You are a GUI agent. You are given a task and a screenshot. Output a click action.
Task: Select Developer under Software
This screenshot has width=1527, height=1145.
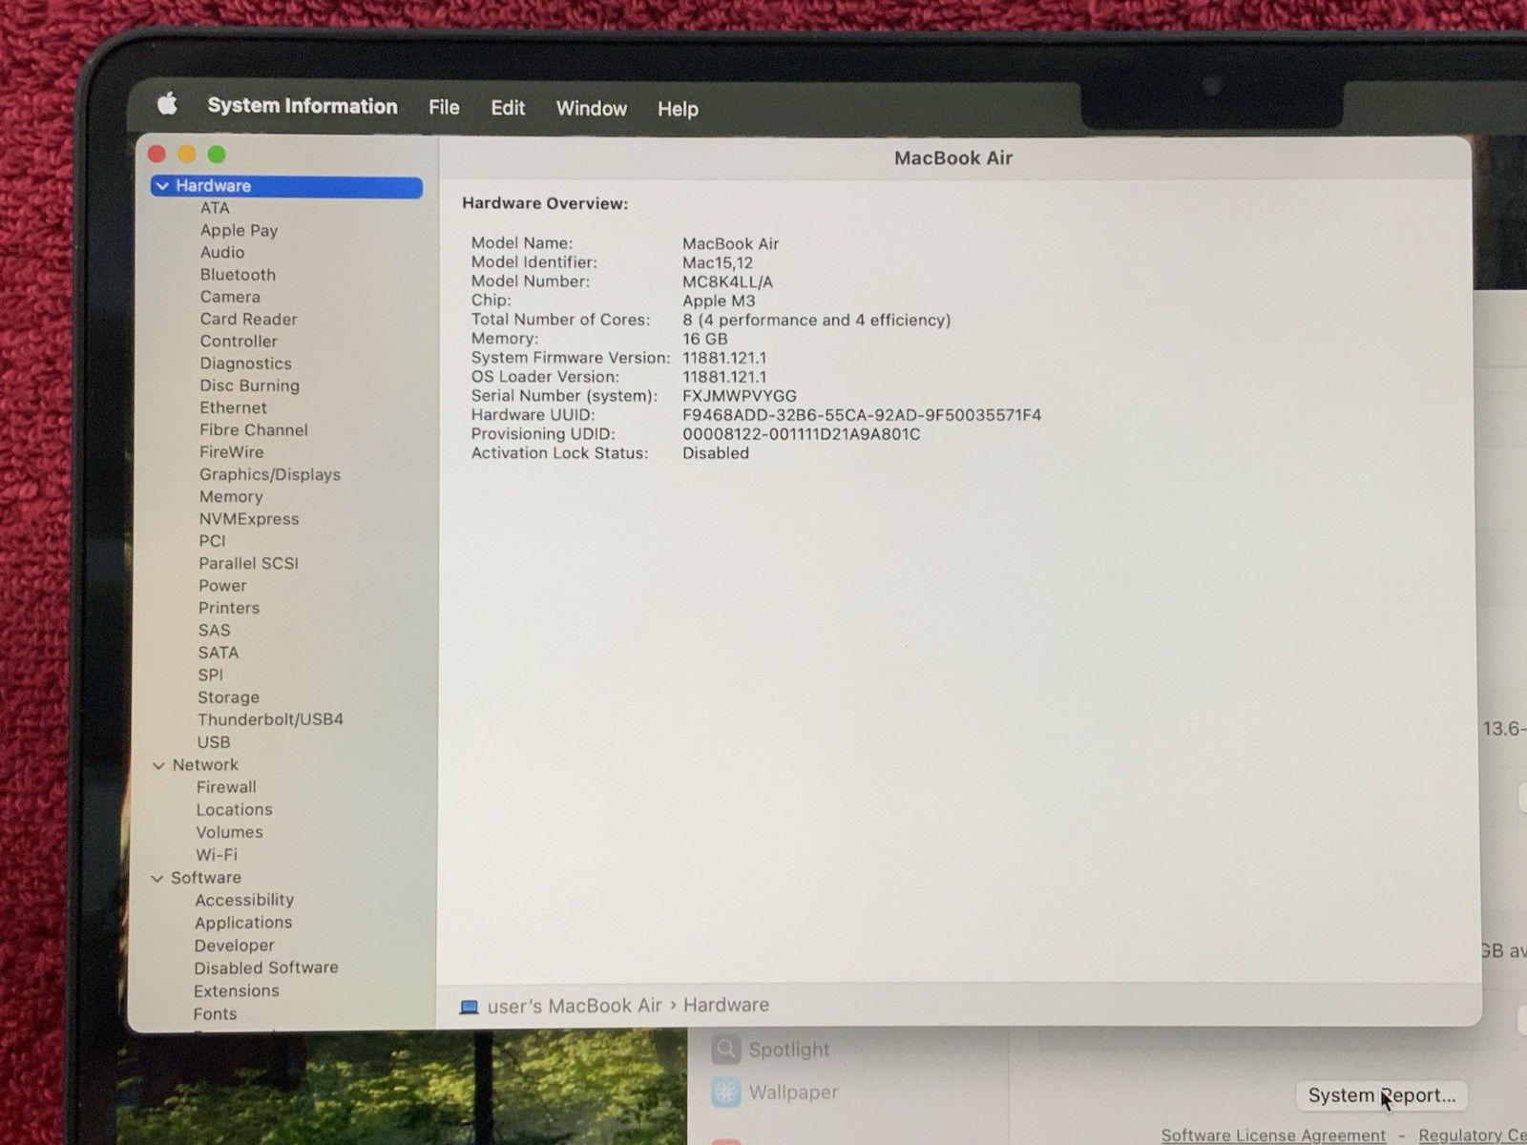pyautogui.click(x=234, y=946)
